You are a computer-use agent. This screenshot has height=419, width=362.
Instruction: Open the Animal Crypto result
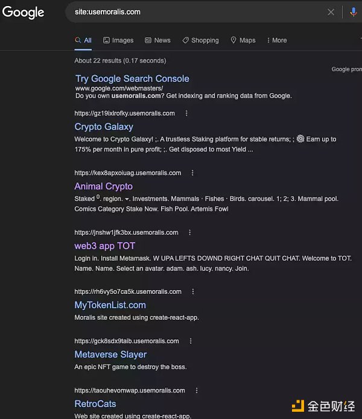tap(104, 186)
